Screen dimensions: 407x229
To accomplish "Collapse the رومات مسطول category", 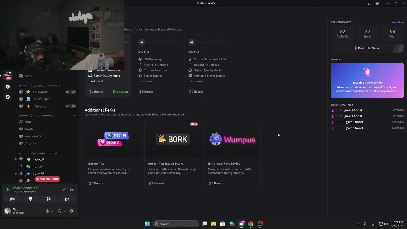I will pyautogui.click(x=39, y=86).
